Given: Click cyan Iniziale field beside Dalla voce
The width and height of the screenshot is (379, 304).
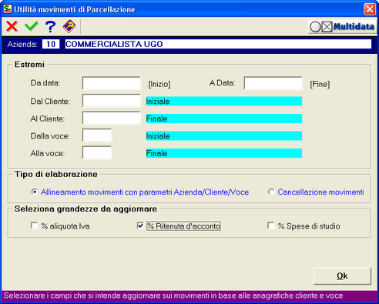Looking at the screenshot, I should (224, 136).
